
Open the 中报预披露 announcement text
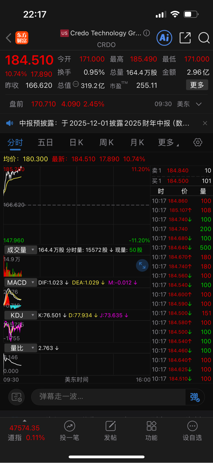coord(104,123)
